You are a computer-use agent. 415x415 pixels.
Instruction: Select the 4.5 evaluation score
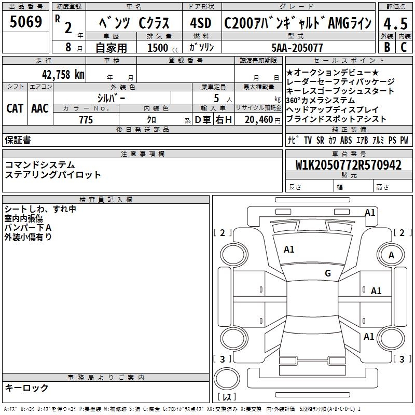(395, 23)
